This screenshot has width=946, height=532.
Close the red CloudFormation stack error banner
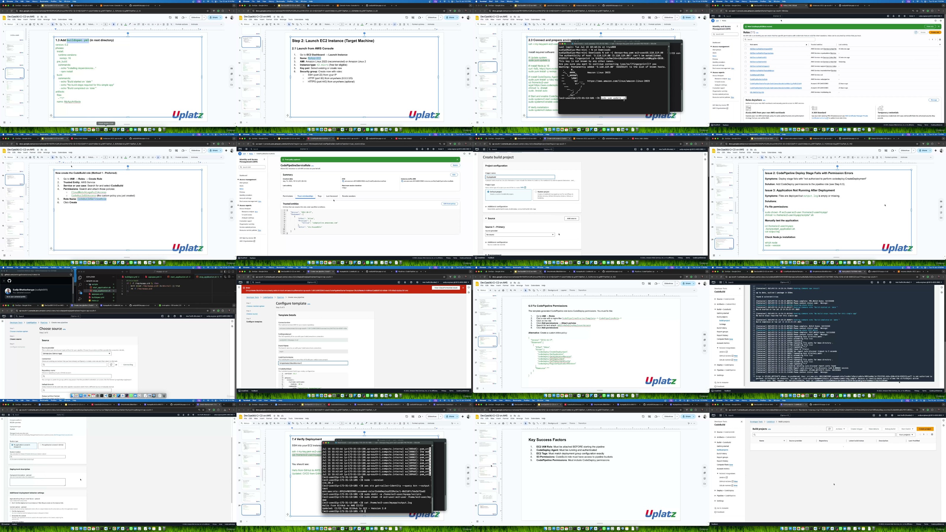(x=463, y=288)
